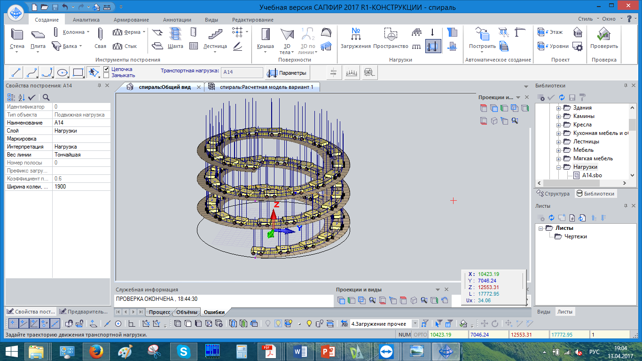Open the load case dropdown 4.Загружение прочее
The height and width of the screenshot is (361, 642).
[415, 324]
